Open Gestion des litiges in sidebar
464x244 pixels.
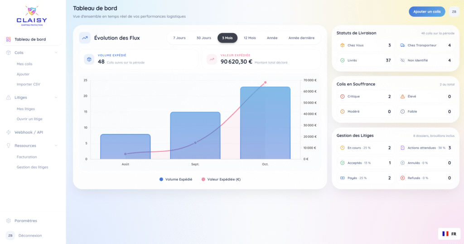pyautogui.click(x=33, y=167)
